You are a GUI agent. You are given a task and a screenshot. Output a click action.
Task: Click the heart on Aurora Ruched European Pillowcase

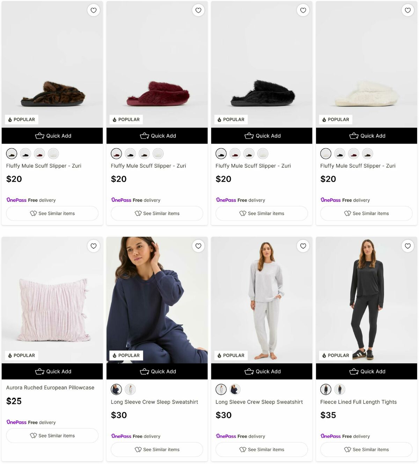[93, 246]
